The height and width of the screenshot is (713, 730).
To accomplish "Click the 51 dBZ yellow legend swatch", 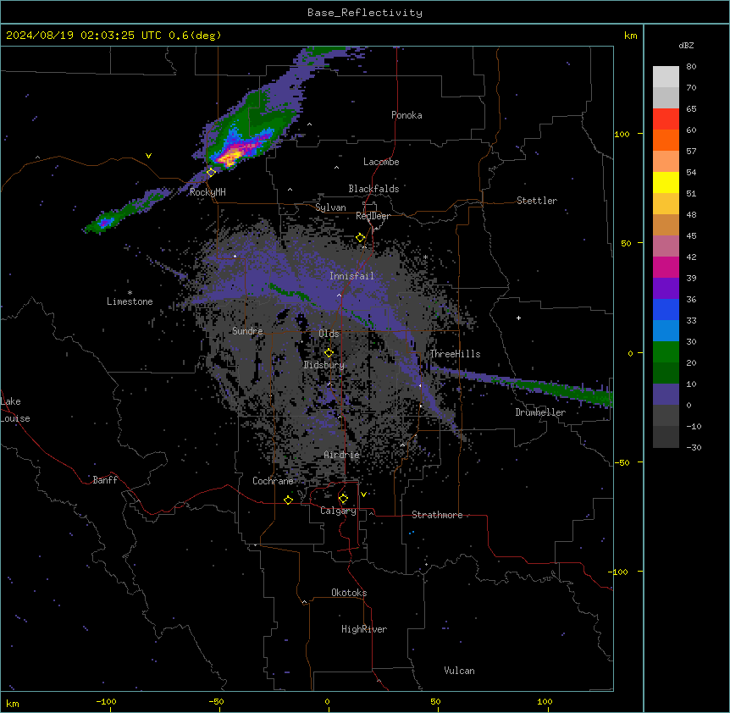I will click(666, 182).
